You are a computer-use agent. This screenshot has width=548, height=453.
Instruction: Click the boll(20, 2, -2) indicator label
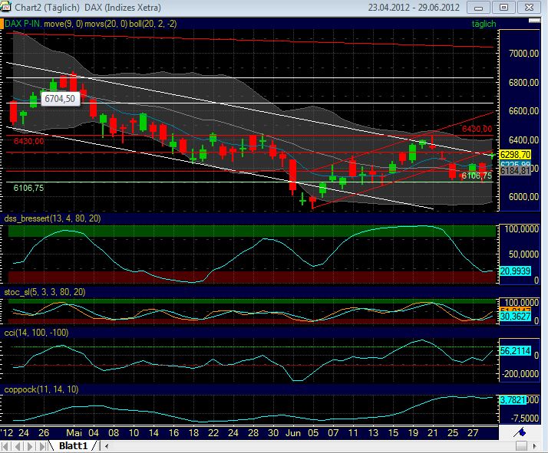(x=153, y=24)
